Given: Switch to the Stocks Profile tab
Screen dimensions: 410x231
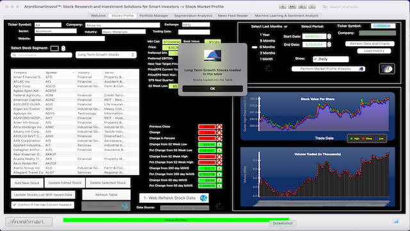Looking at the screenshot, I should pyautogui.click(x=122, y=15).
